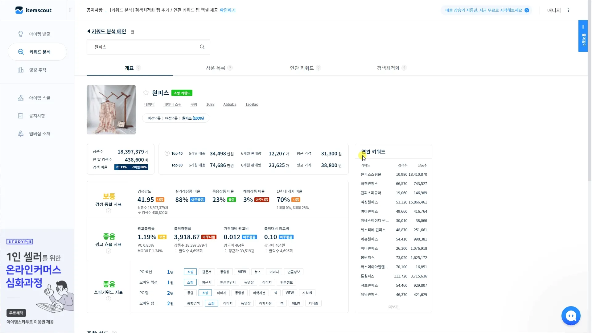Screen dimensions: 592x333
Task: Select 쇼핑 in PC 섹션 row
Action: 190,272
